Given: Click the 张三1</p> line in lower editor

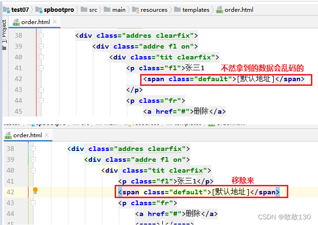Looking at the screenshot, I should (166, 181).
